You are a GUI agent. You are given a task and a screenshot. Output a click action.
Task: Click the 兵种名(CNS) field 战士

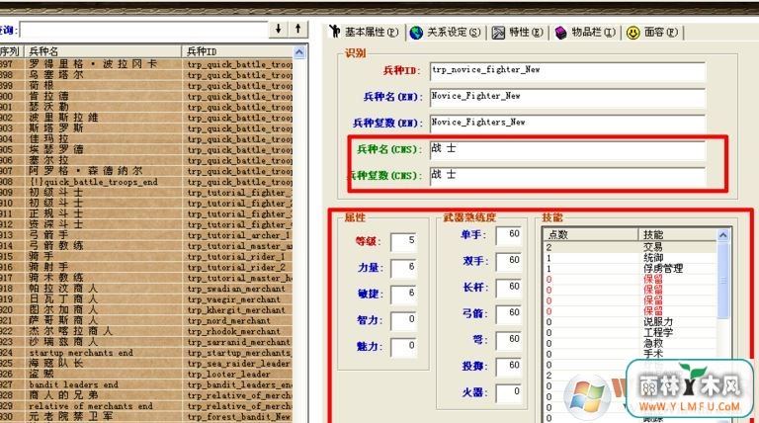[x=567, y=149]
